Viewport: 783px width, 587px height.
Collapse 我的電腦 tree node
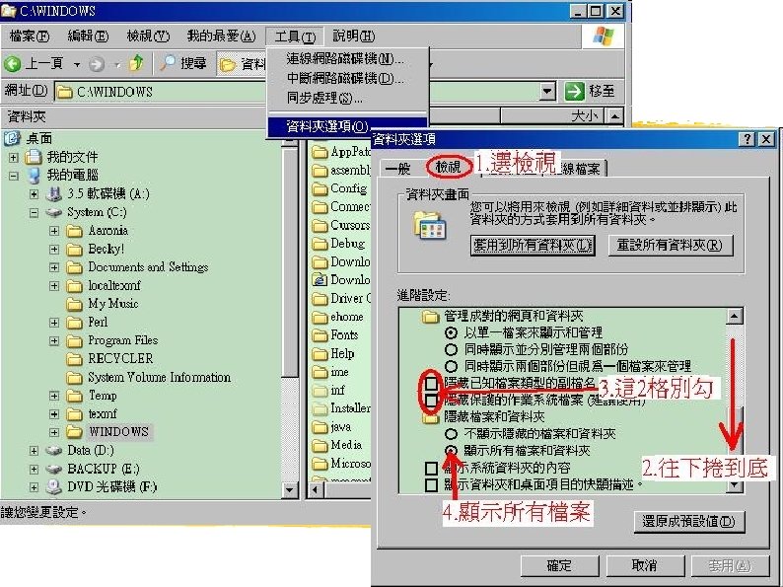pos(14,176)
